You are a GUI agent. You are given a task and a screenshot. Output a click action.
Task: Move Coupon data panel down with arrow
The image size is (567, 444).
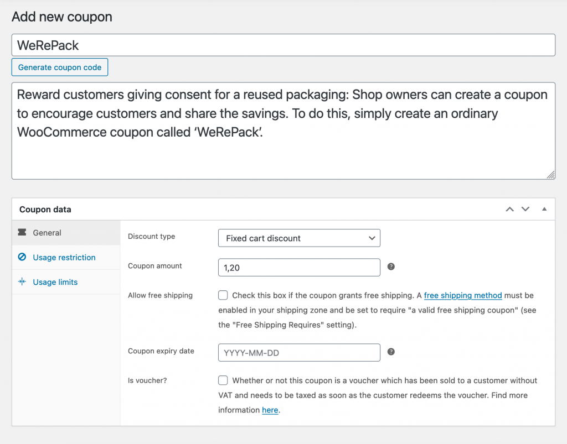525,210
